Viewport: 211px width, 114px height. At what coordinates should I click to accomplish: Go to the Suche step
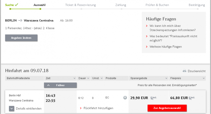tap(9, 5)
